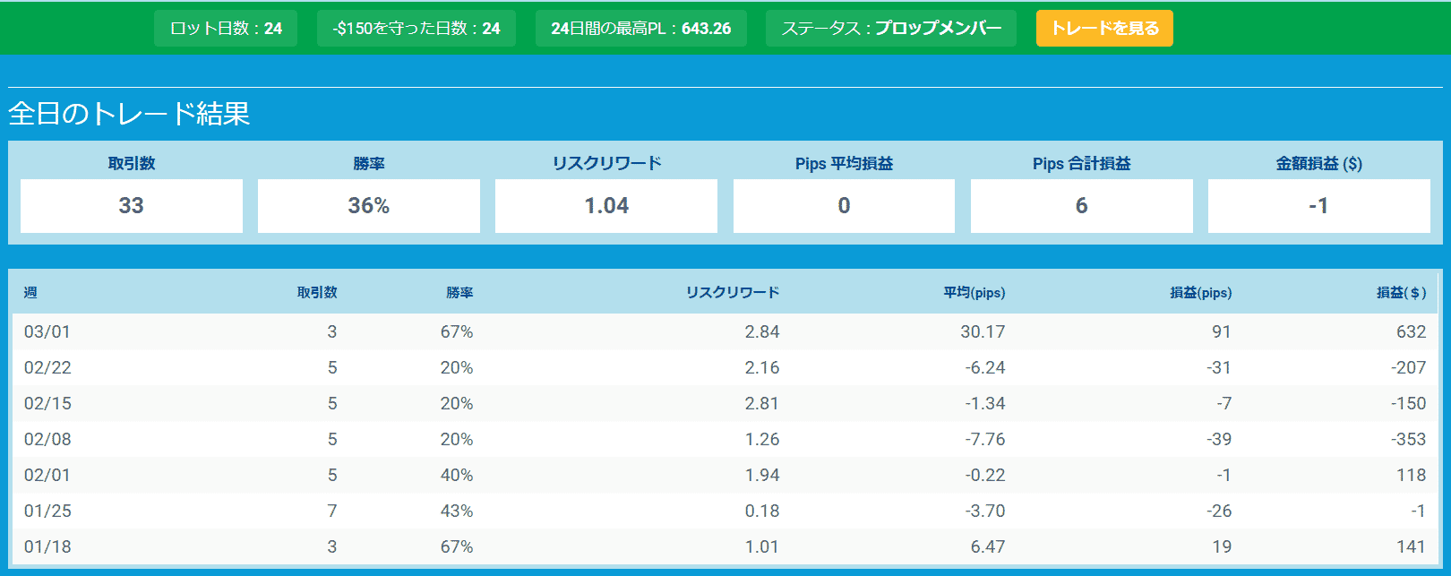Viewport: 1451px width, 576px height.
Task: Select the 02/15 week row
Action: tap(725, 403)
